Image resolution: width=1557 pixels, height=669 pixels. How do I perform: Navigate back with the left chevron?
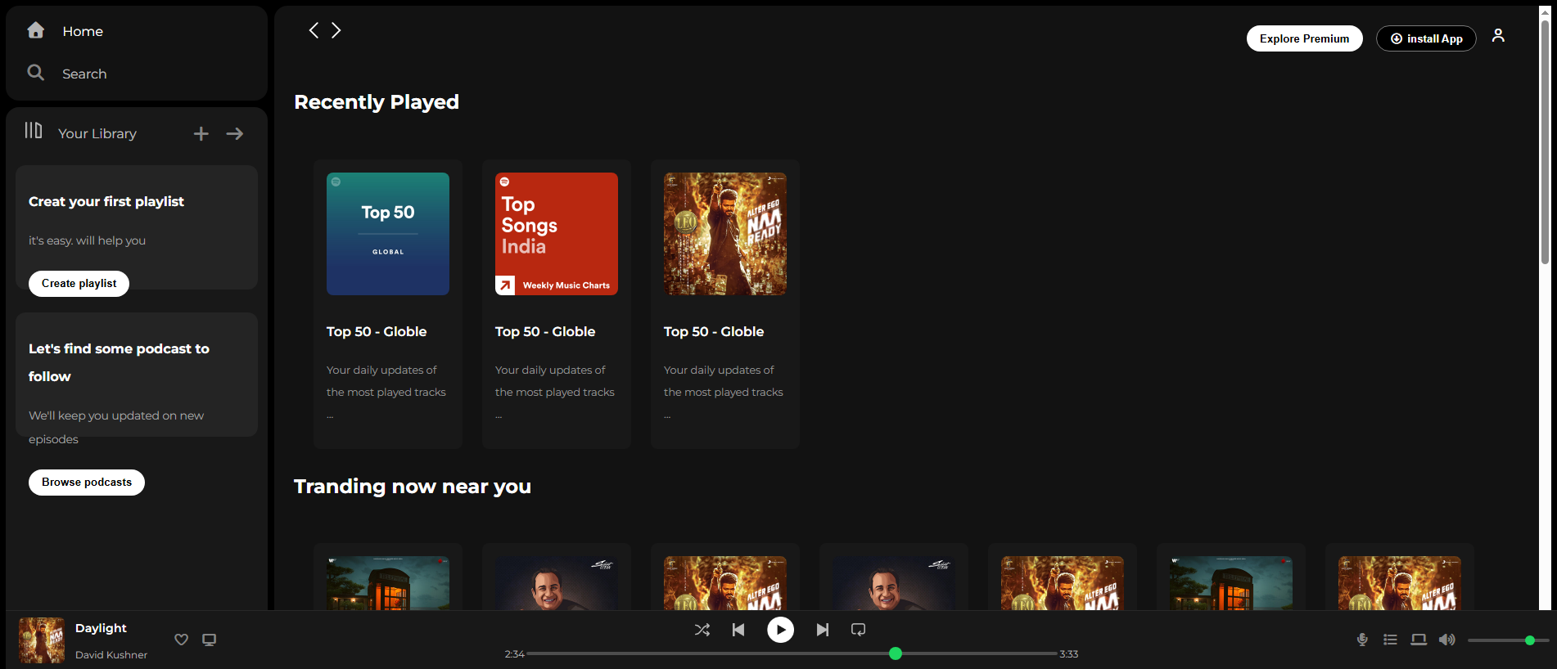(x=314, y=30)
